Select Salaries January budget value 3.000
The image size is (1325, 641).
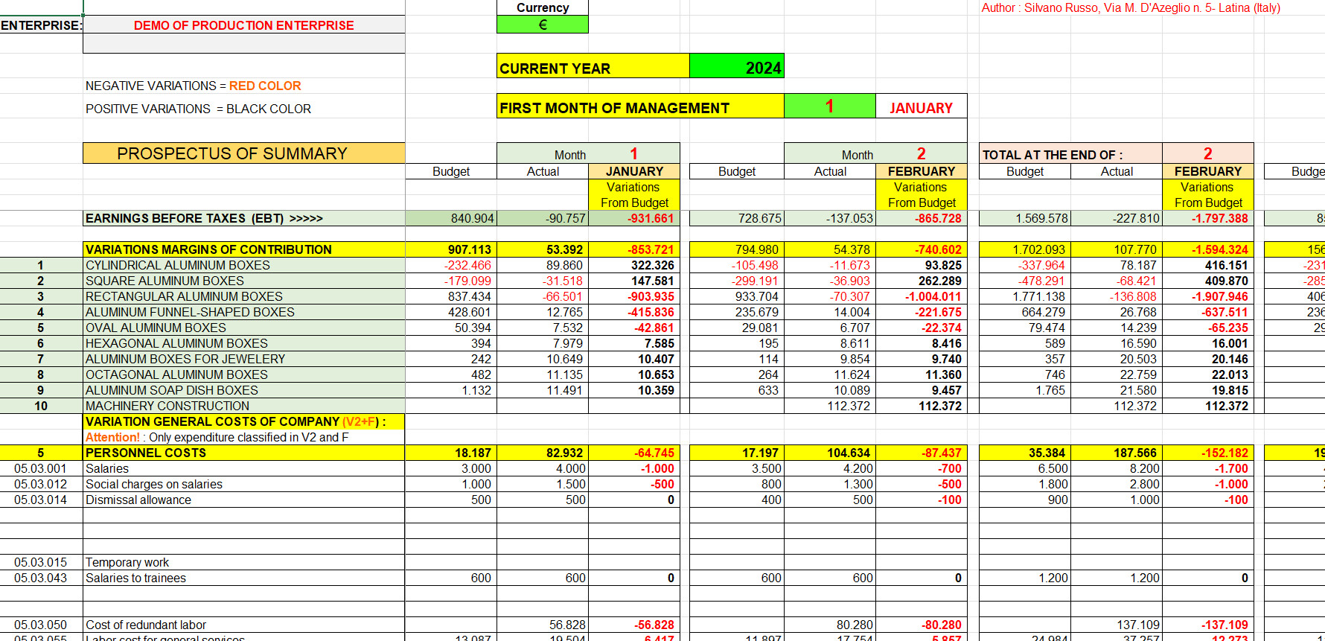[x=451, y=468]
